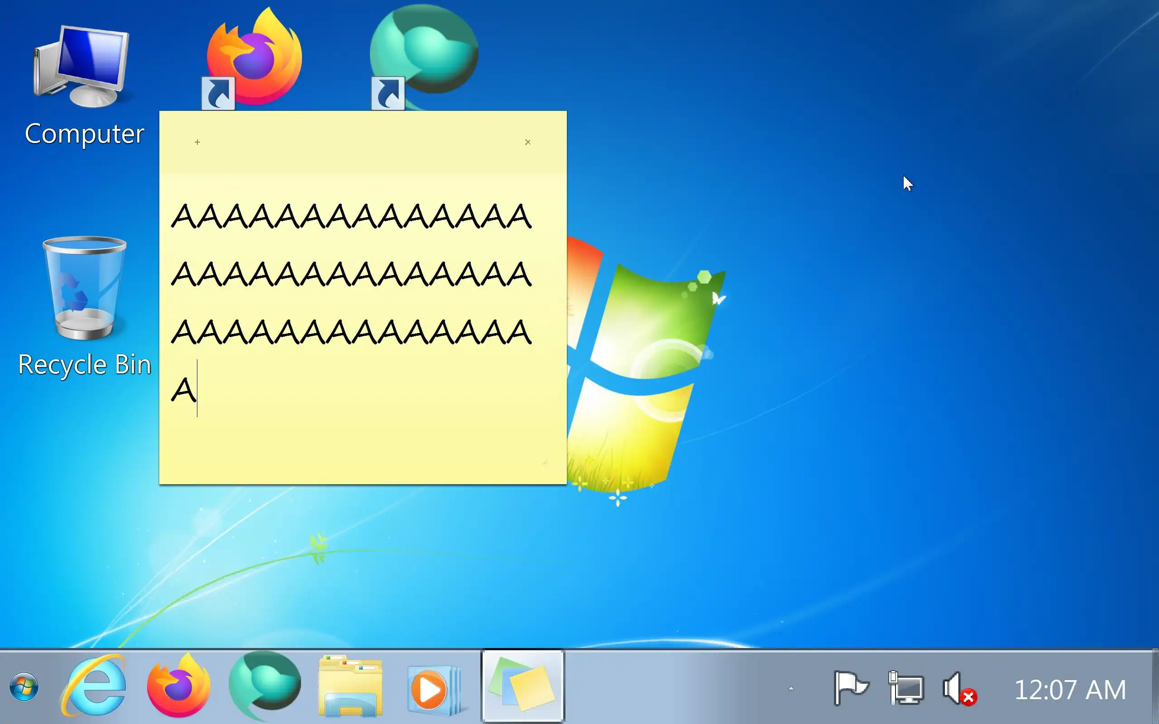1159x724 pixels.
Task: Add a new sticky note with plus
Action: click(x=197, y=142)
